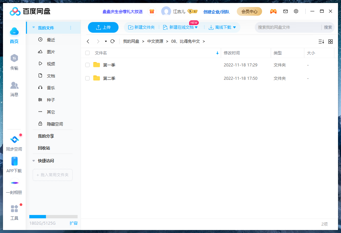Open the 传输 transfer panel

[14, 62]
